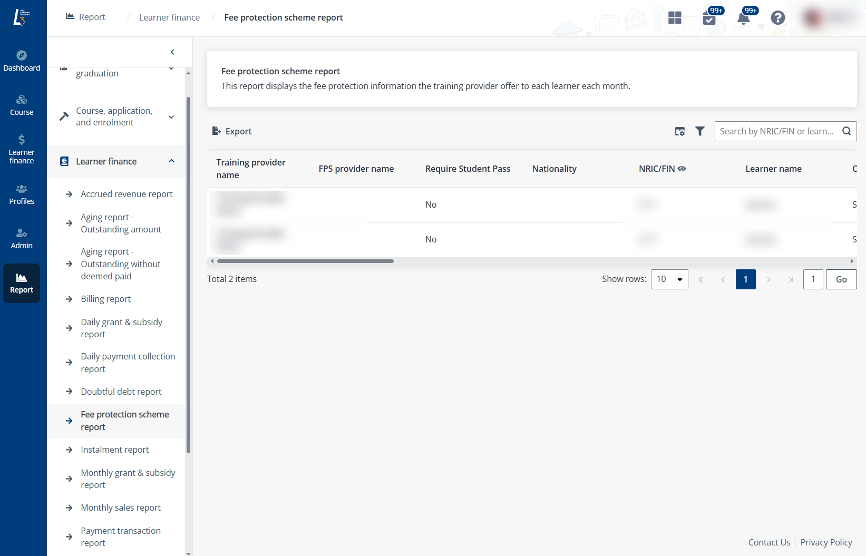
Task: Open column settings icon beside filter
Action: click(x=680, y=131)
